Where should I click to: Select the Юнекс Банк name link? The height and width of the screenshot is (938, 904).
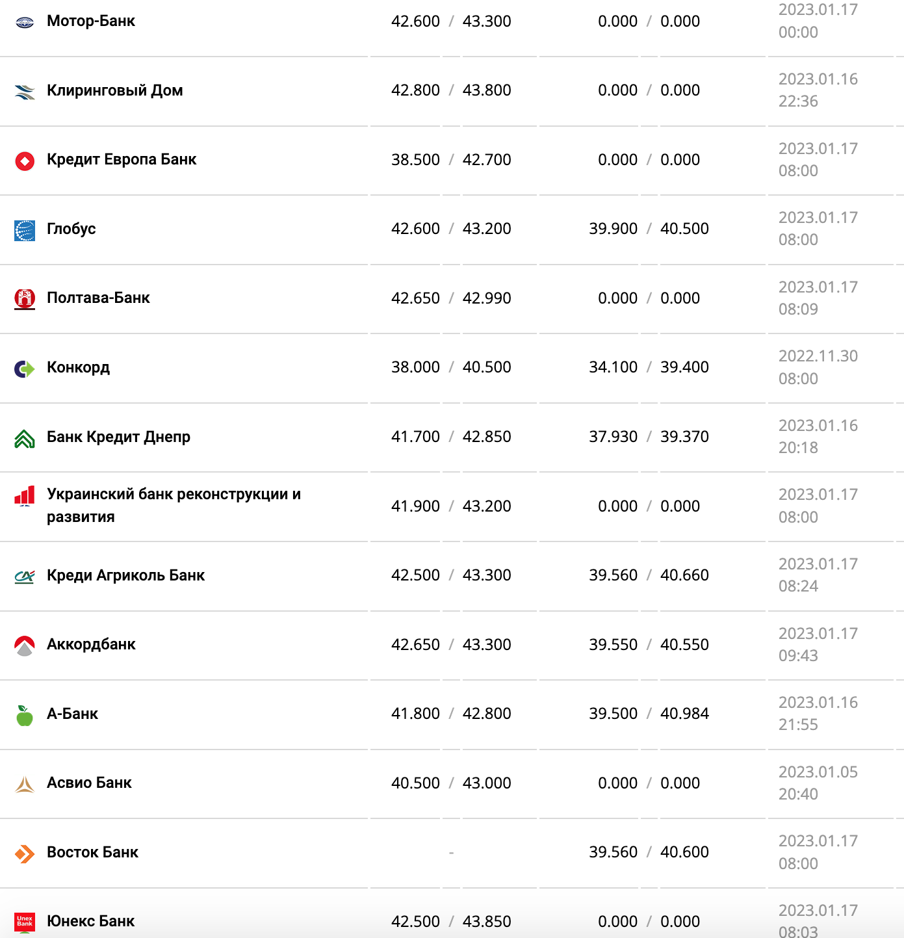pyautogui.click(x=91, y=921)
